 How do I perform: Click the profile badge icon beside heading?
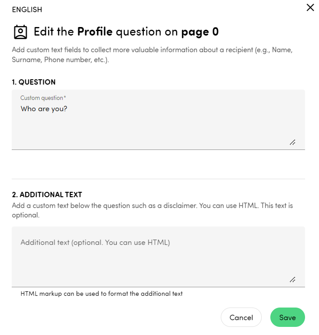(x=20, y=32)
